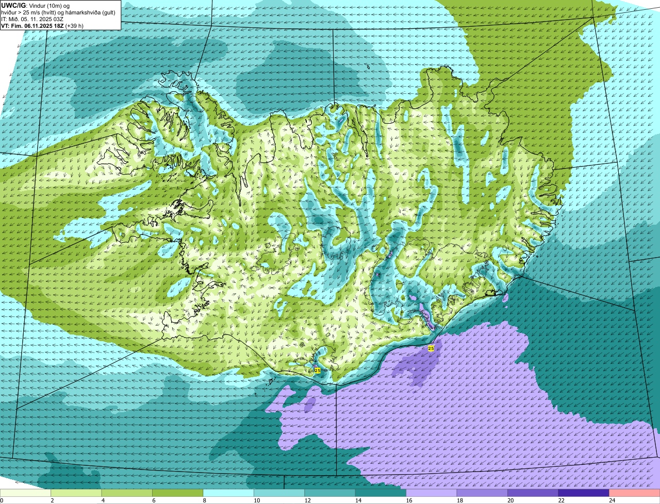This screenshot has height=504, width=660.
Task: Choose the 10–12 m/s turquoise legend swatch
Action: (279, 493)
